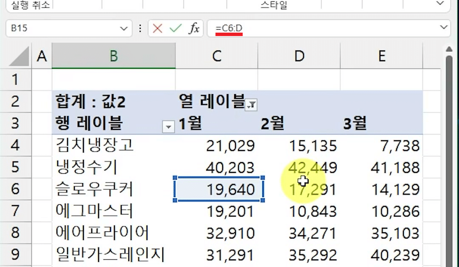
Task: Select column E header
Action: click(382, 56)
